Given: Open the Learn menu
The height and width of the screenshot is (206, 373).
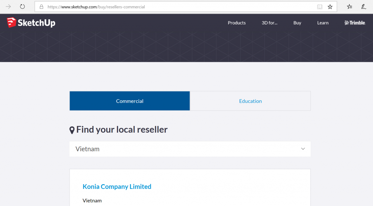Looking at the screenshot, I should (323, 23).
